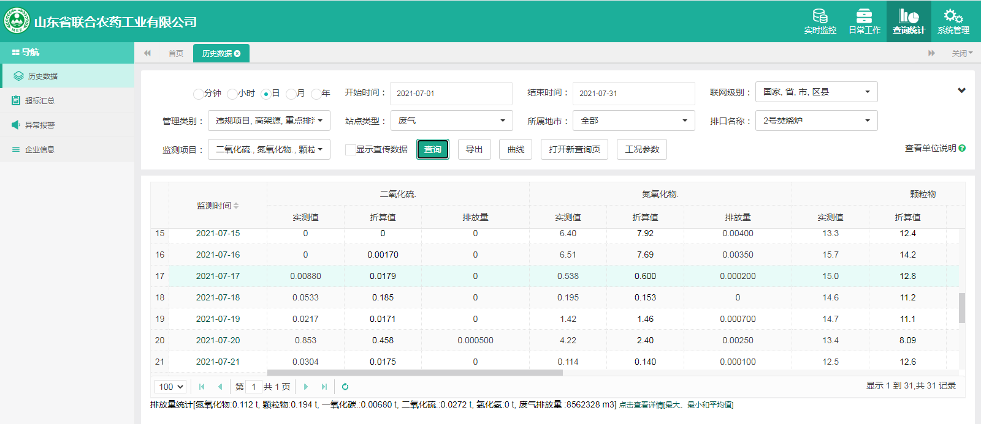Expand the 排口名称 2号焚烧炉 dropdown
Viewport: 981px width, 424px height.
pos(816,121)
